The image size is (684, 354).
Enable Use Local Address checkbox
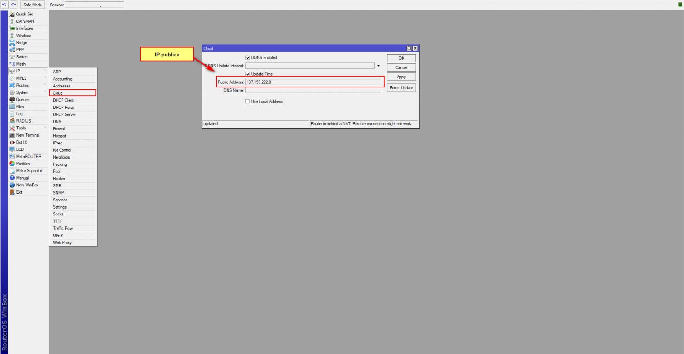(248, 101)
